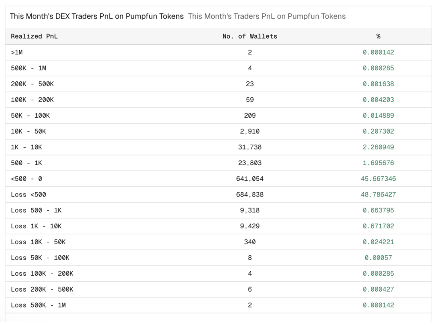Viewport: 438px width, 322px height.
Task: Click the No. of Wallets column header
Action: coord(250,36)
